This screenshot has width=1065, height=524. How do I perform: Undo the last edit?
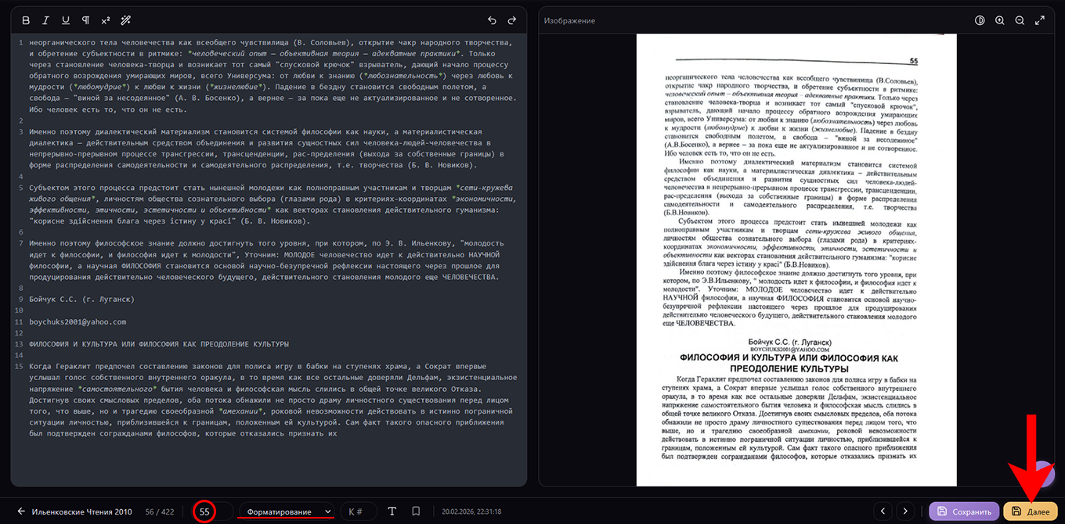pyautogui.click(x=492, y=20)
